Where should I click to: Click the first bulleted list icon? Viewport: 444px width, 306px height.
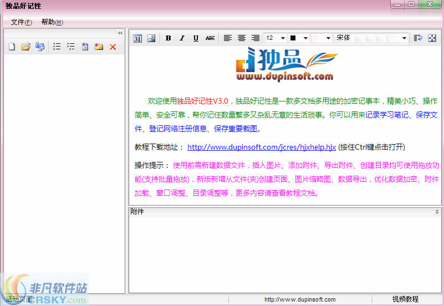click(57, 47)
